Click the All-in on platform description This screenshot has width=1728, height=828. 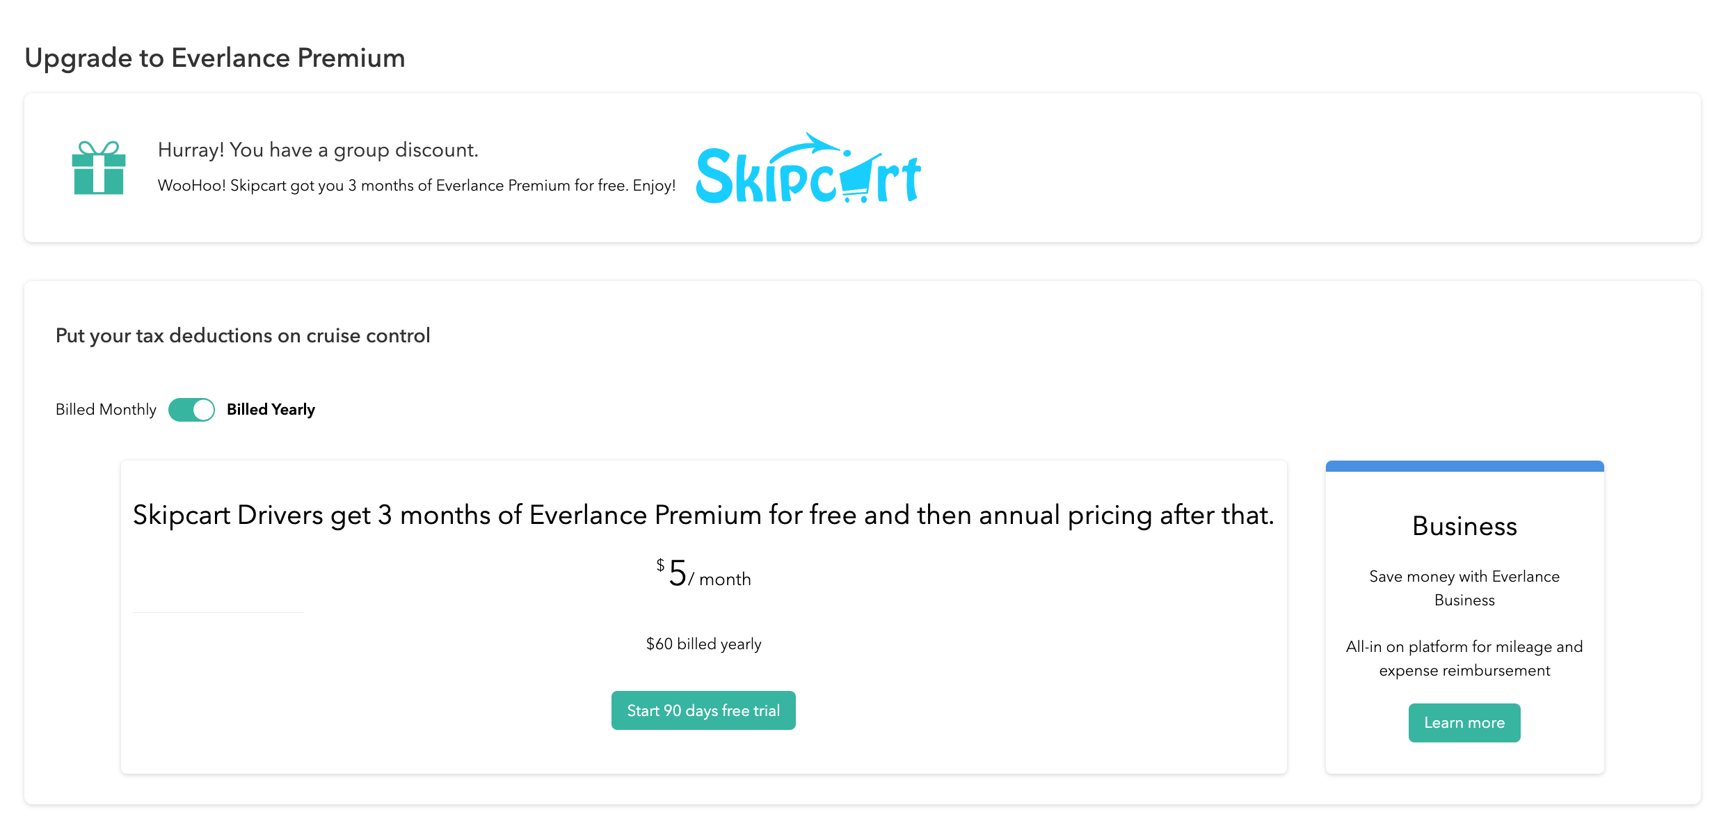(1464, 658)
